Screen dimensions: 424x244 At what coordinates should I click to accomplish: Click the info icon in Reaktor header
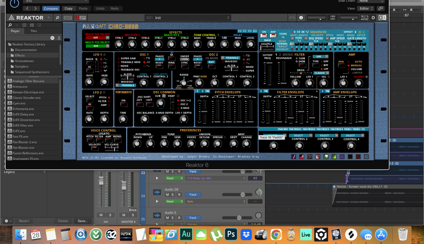point(301,18)
